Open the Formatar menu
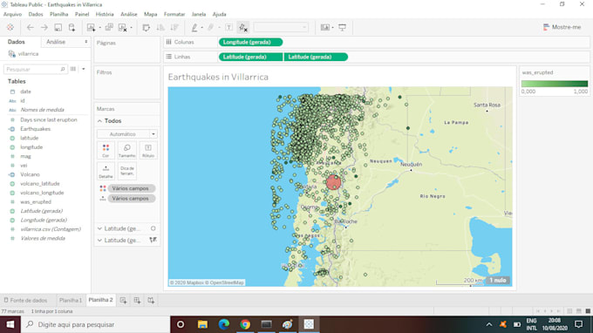Screen dimensions: 593x333 pos(174,14)
